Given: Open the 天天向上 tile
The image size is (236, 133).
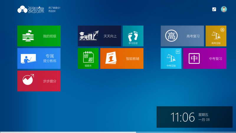Looking at the screenshot, I should (x=99, y=36).
